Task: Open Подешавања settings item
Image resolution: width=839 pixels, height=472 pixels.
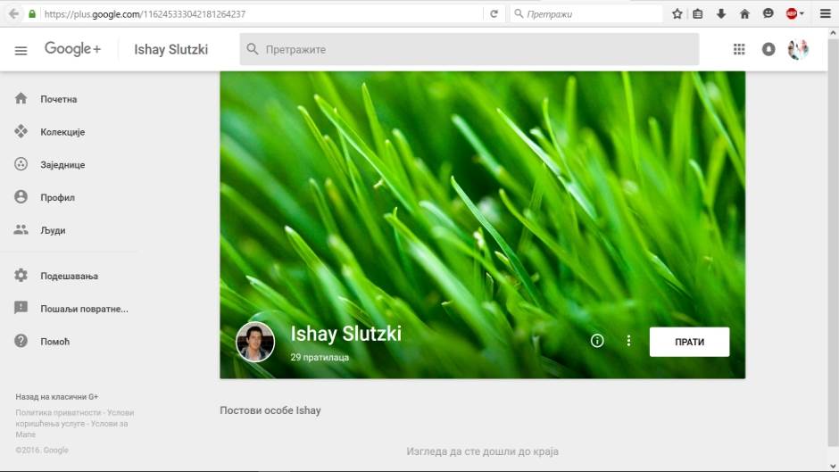Action: coord(69,276)
